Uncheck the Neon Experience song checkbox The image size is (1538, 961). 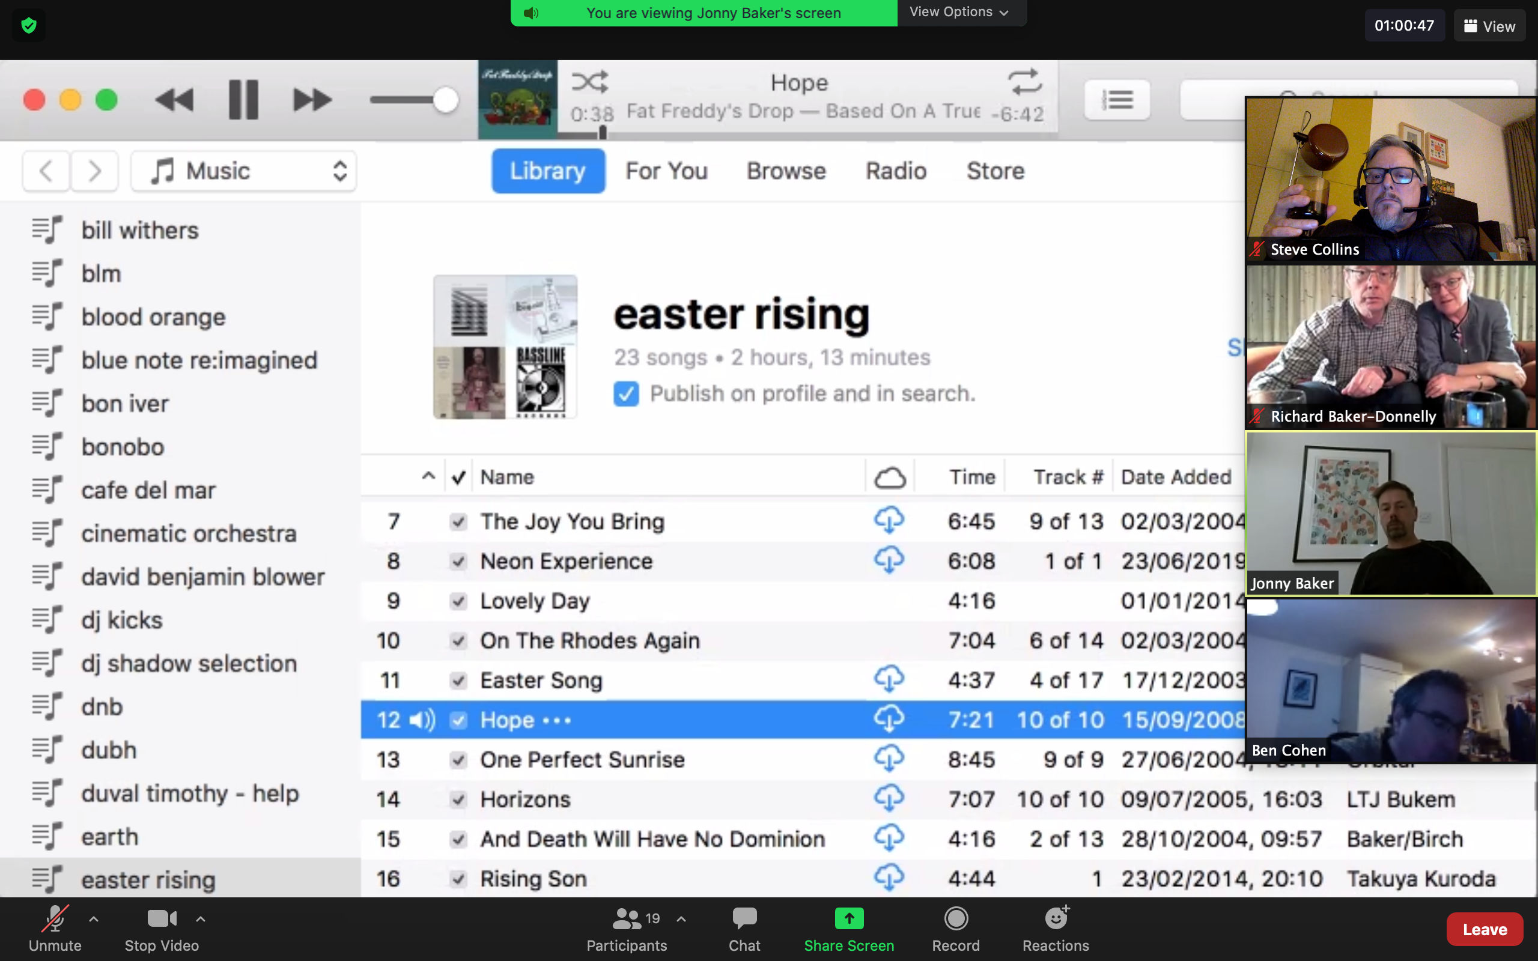pyautogui.click(x=458, y=561)
